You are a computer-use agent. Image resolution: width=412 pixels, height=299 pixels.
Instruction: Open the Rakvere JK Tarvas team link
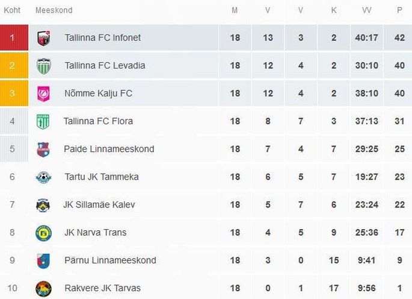(102, 288)
